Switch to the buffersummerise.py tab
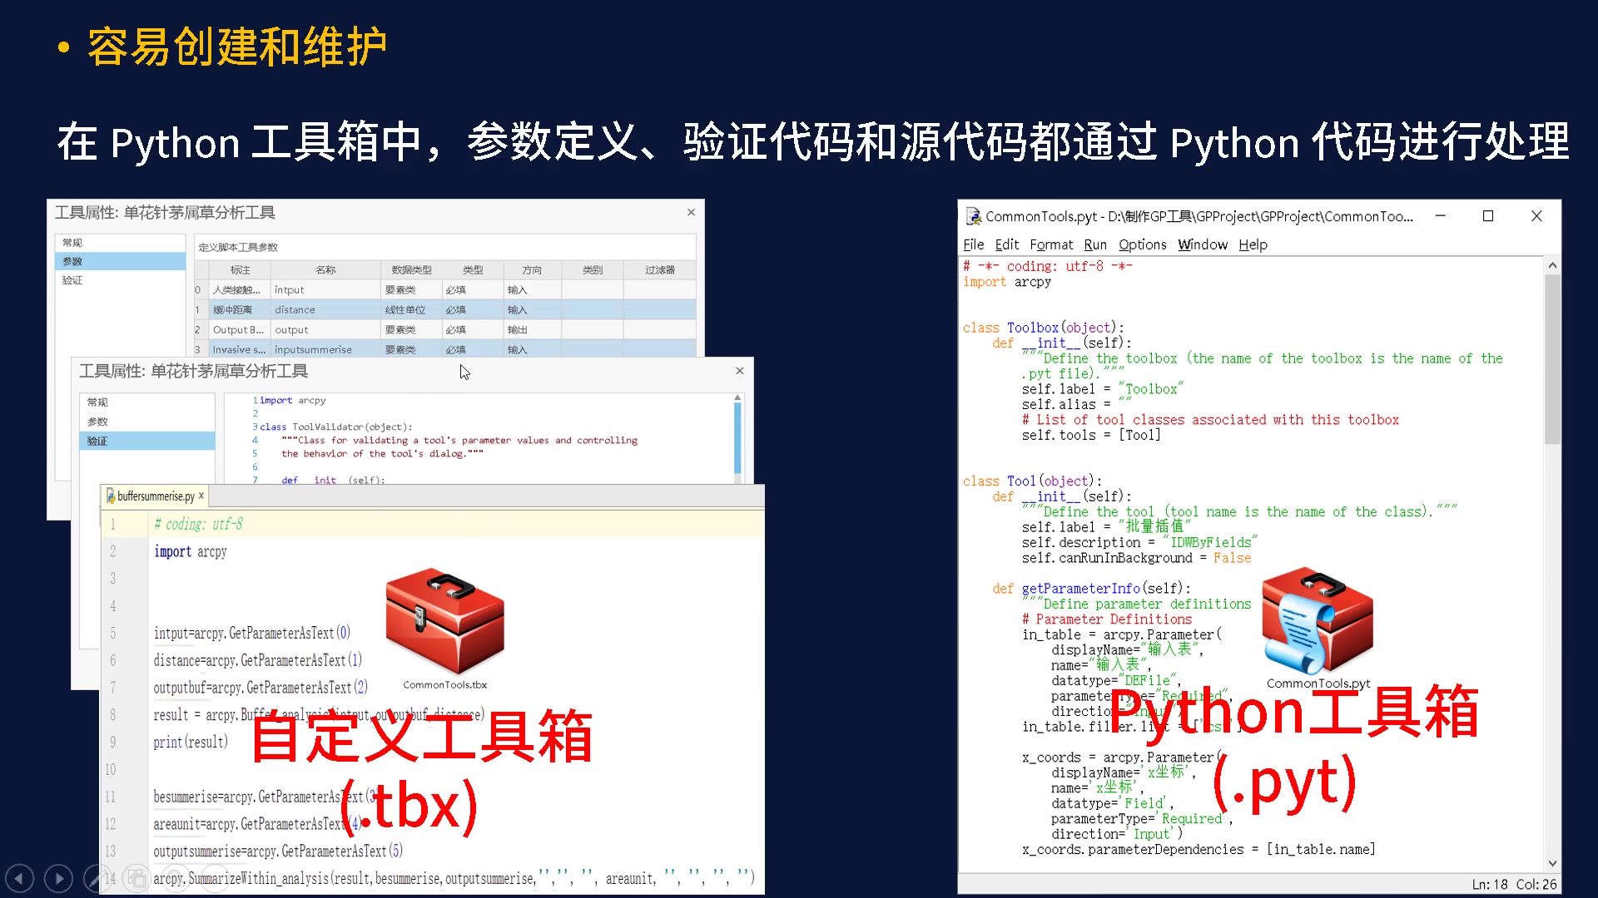 coord(154,496)
